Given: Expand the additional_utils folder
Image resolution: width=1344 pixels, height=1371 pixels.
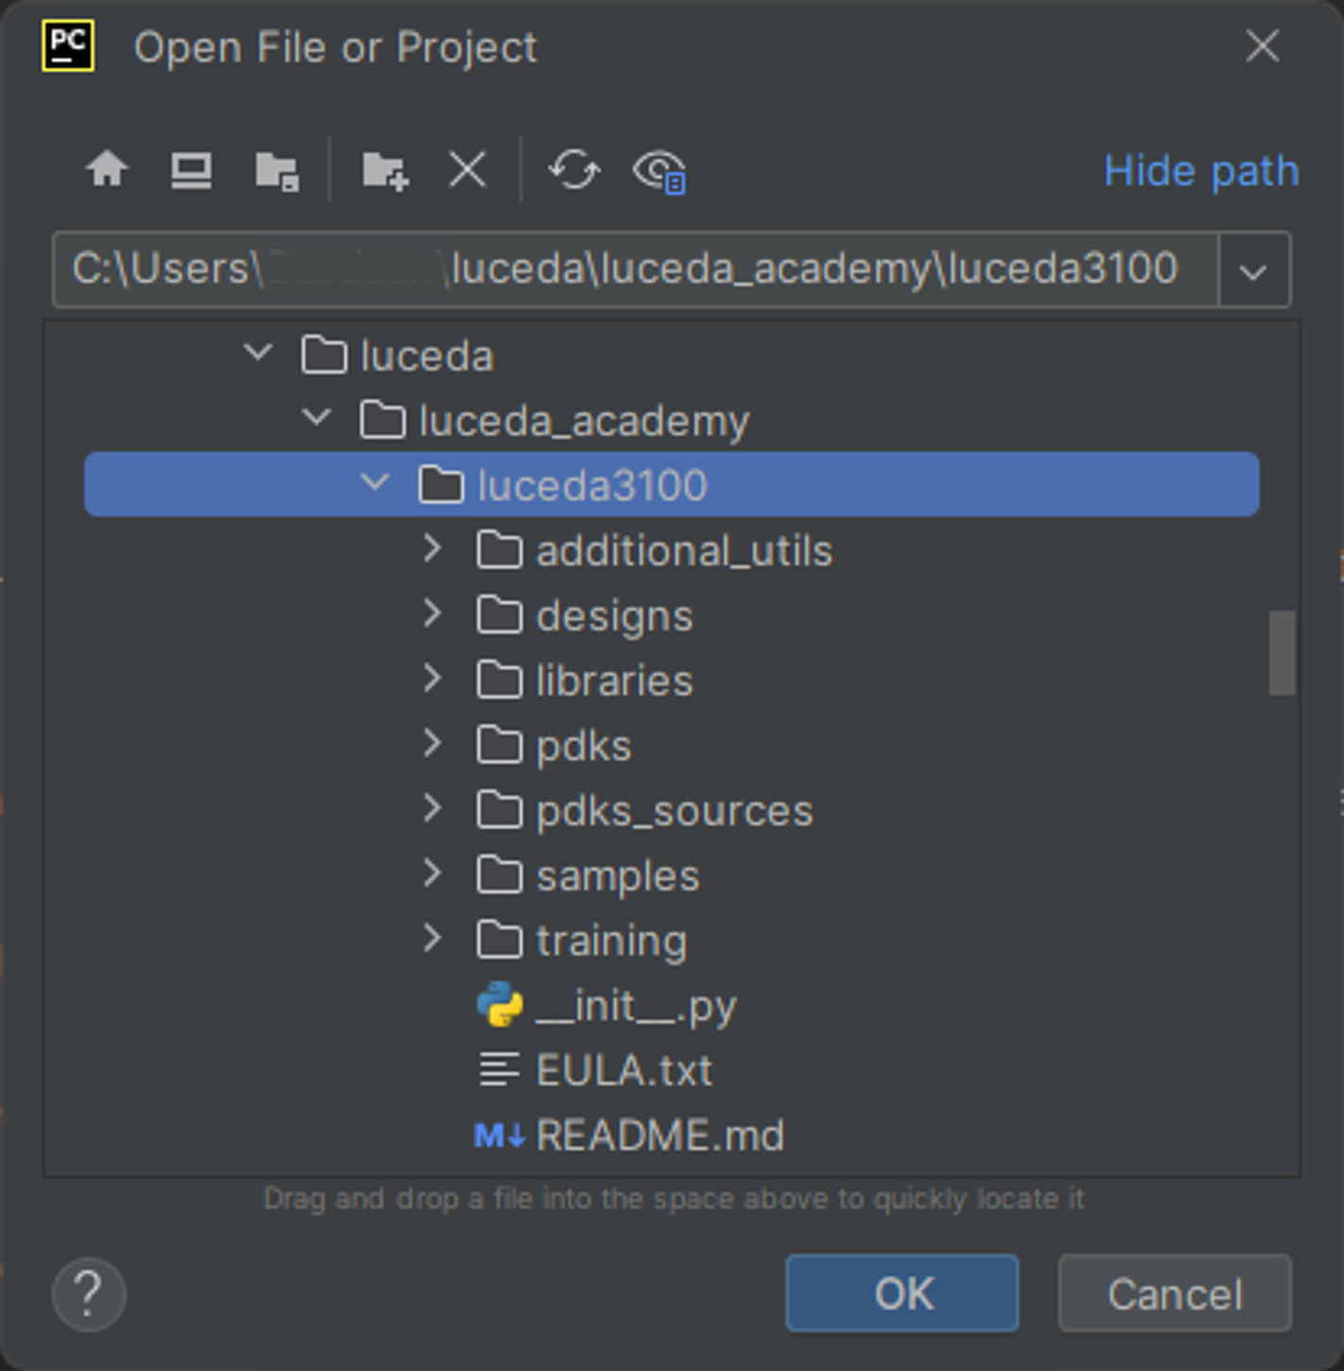Looking at the screenshot, I should [433, 549].
